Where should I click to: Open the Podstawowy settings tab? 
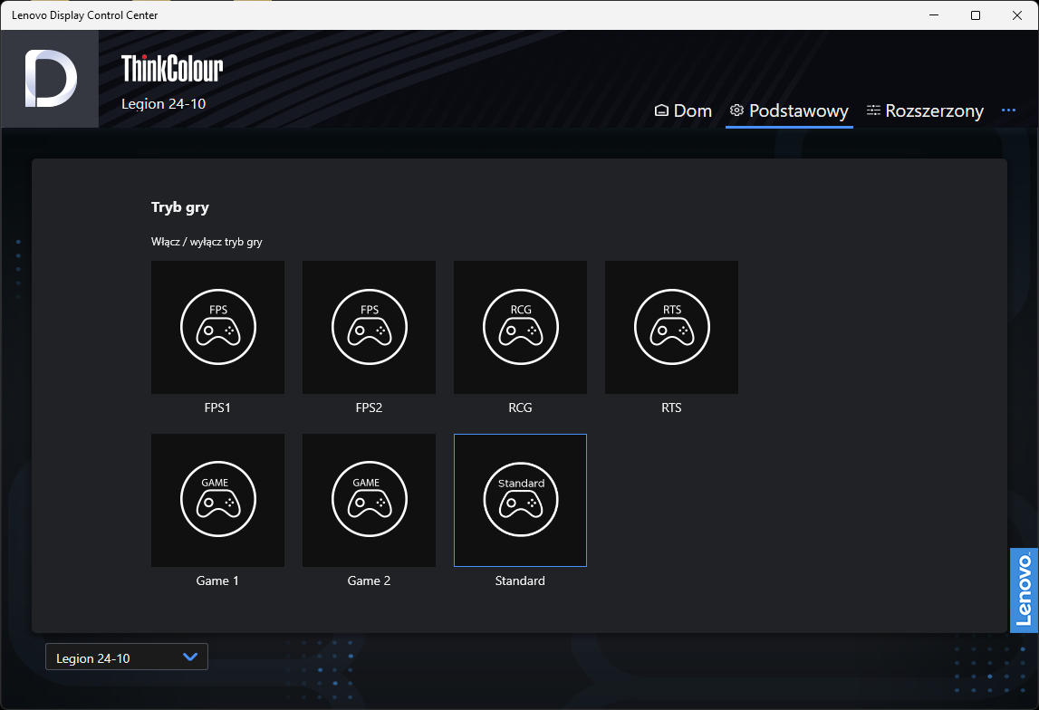click(789, 110)
